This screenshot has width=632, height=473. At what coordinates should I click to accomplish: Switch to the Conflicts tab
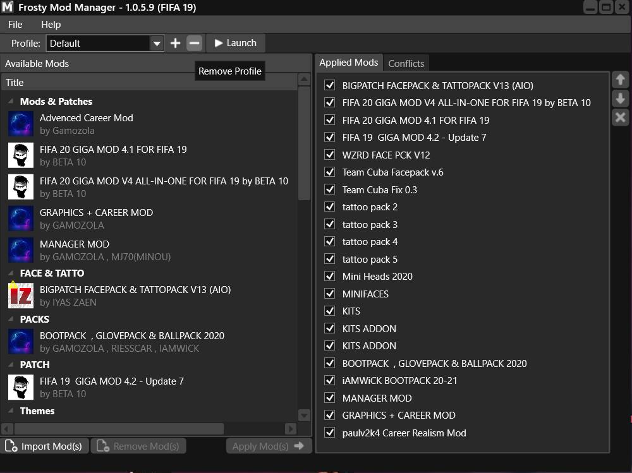(x=406, y=63)
